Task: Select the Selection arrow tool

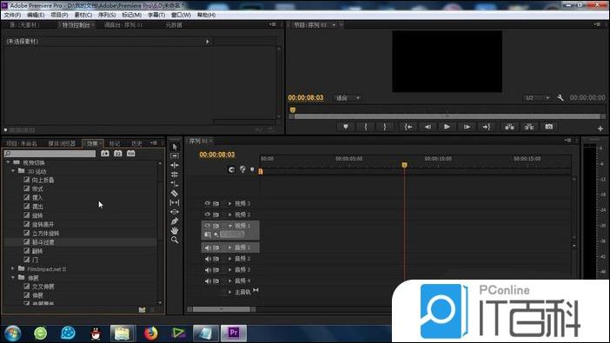Action: coord(175,147)
